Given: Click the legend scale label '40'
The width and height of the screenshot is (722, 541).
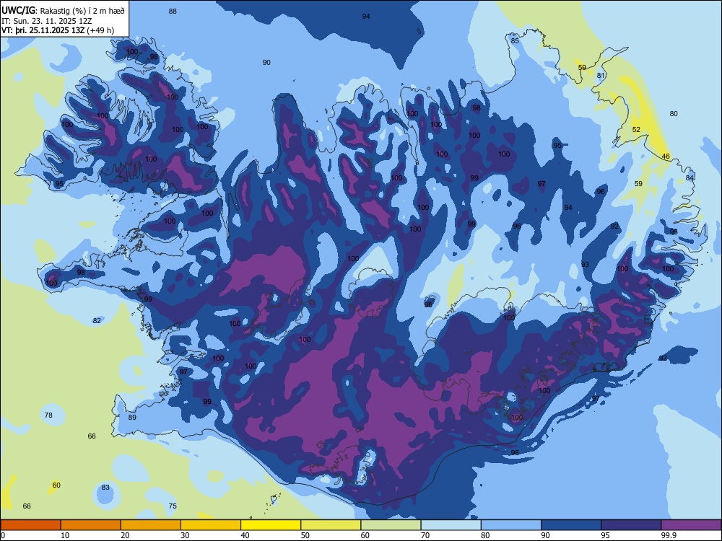Looking at the screenshot, I should coord(245,535).
